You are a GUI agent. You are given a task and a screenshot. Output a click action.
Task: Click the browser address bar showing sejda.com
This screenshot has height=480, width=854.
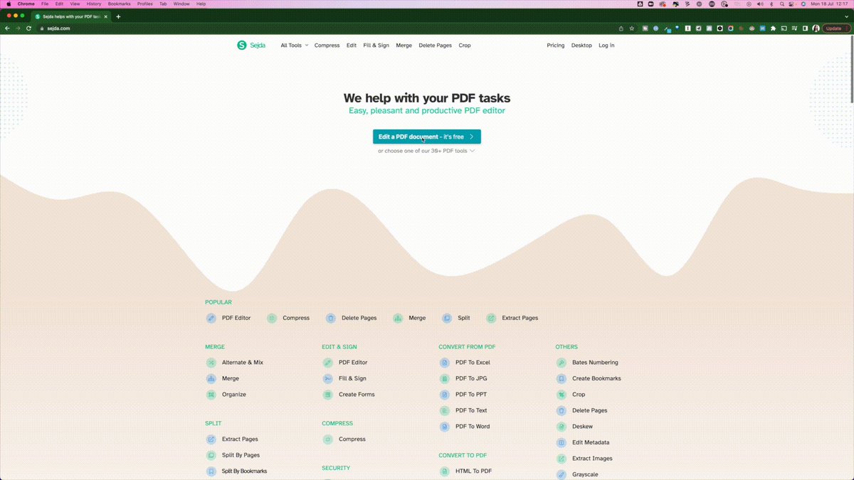pos(327,28)
